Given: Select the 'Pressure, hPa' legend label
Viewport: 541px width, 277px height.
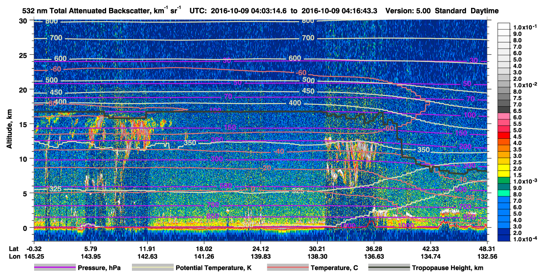Looking at the screenshot, I should click(x=99, y=268).
